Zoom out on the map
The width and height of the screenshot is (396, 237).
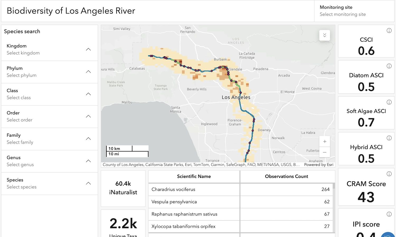pos(324,152)
